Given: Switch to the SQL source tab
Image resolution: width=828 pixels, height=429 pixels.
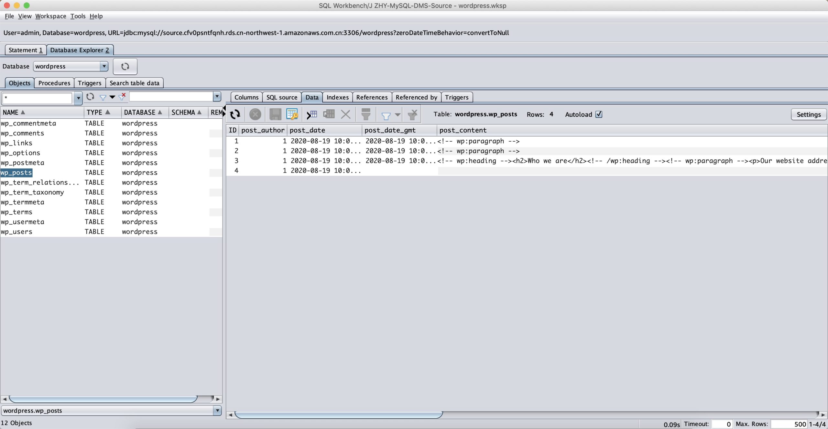Looking at the screenshot, I should pyautogui.click(x=281, y=97).
